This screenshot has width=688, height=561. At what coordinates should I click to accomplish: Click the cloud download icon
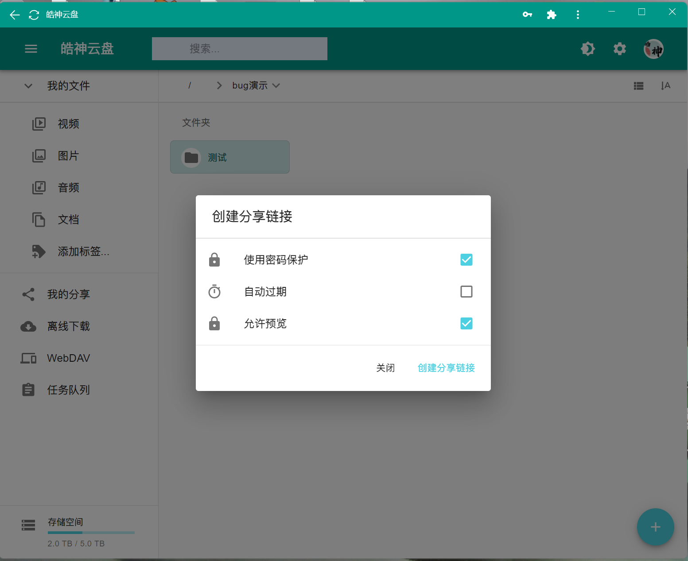28,326
